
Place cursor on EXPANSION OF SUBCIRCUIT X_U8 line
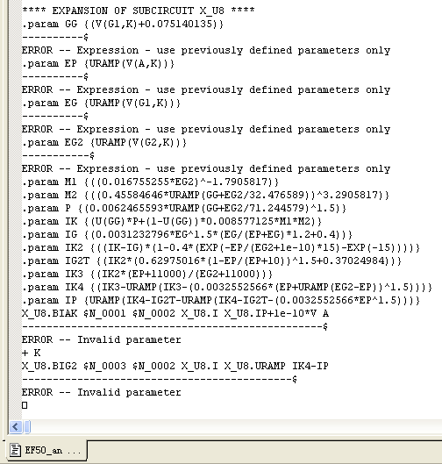[x=139, y=11]
